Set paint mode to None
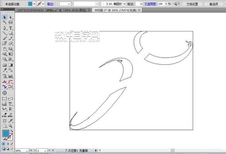 pyautogui.click(x=12, y=144)
